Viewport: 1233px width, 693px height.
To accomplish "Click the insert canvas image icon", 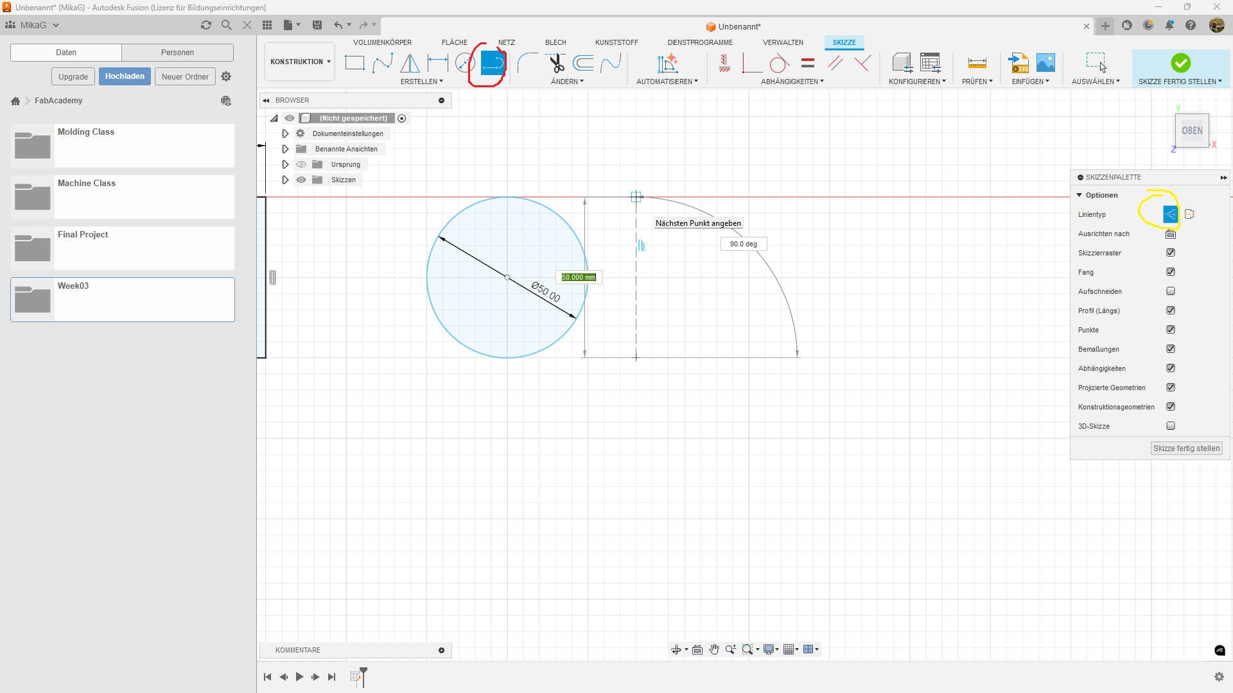I will coord(1045,63).
